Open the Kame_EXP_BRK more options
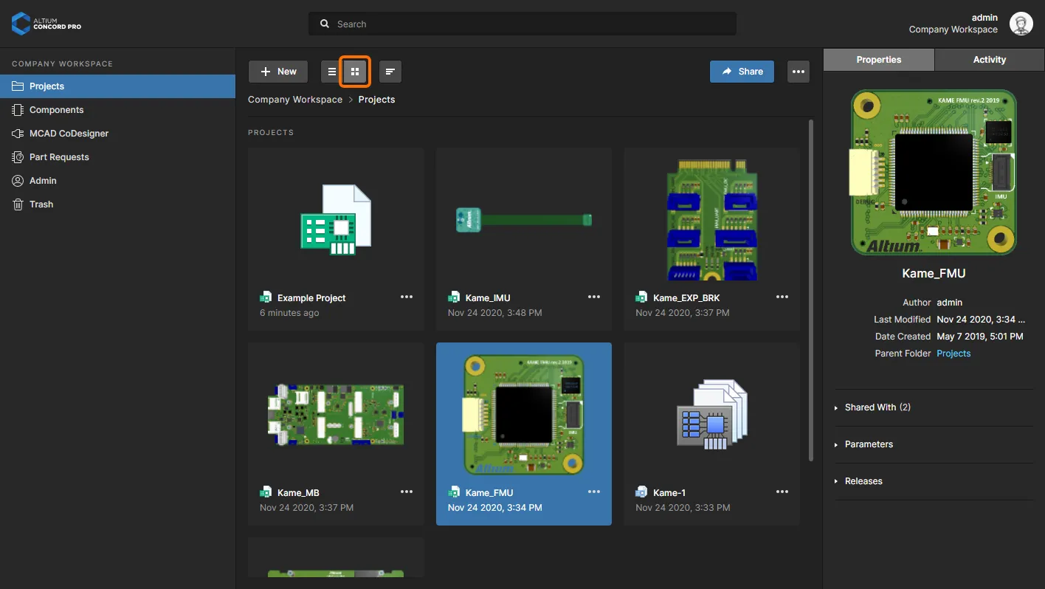Screen dimensions: 1045x589 coord(782,297)
